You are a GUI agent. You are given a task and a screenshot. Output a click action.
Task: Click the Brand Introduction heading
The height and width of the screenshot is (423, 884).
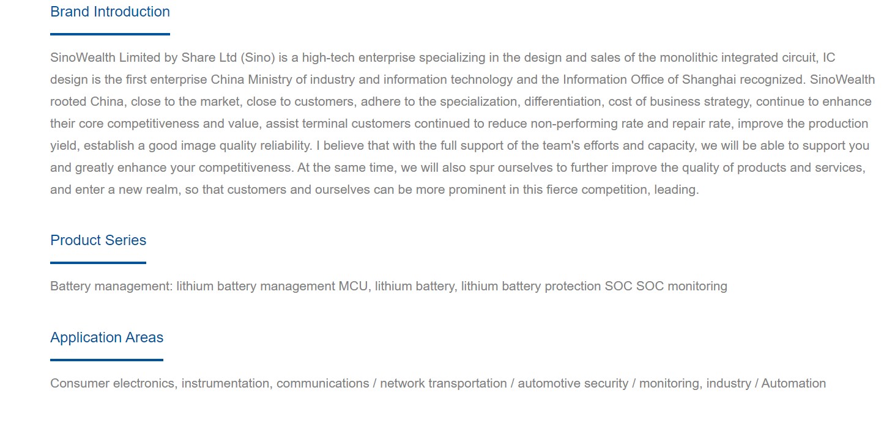(x=110, y=12)
